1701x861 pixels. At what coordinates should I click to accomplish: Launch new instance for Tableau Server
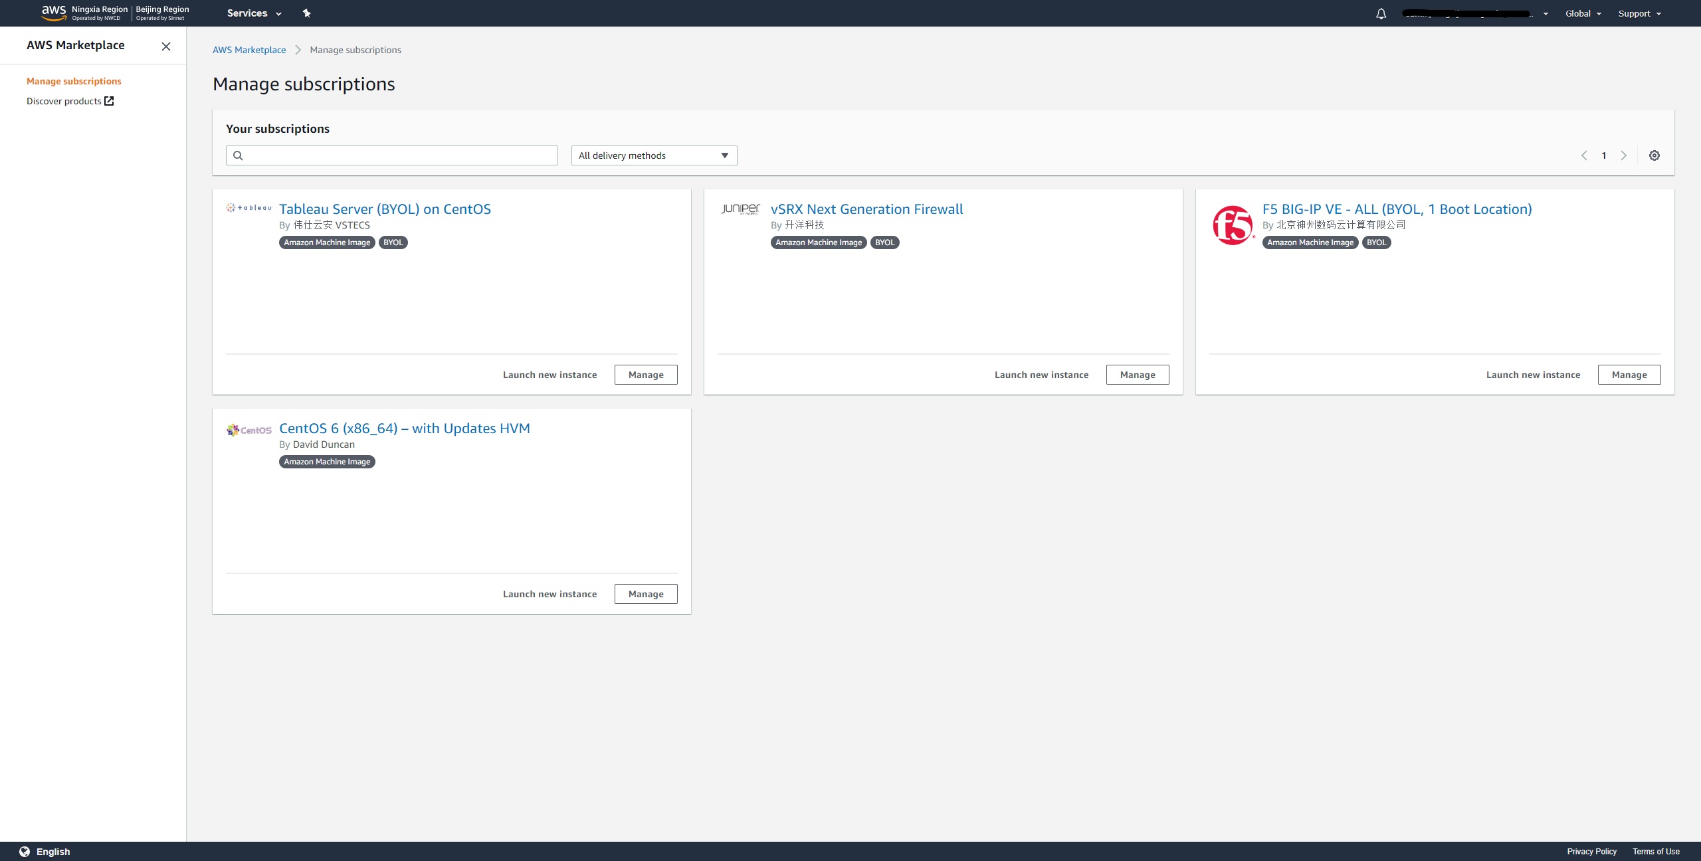tap(550, 375)
